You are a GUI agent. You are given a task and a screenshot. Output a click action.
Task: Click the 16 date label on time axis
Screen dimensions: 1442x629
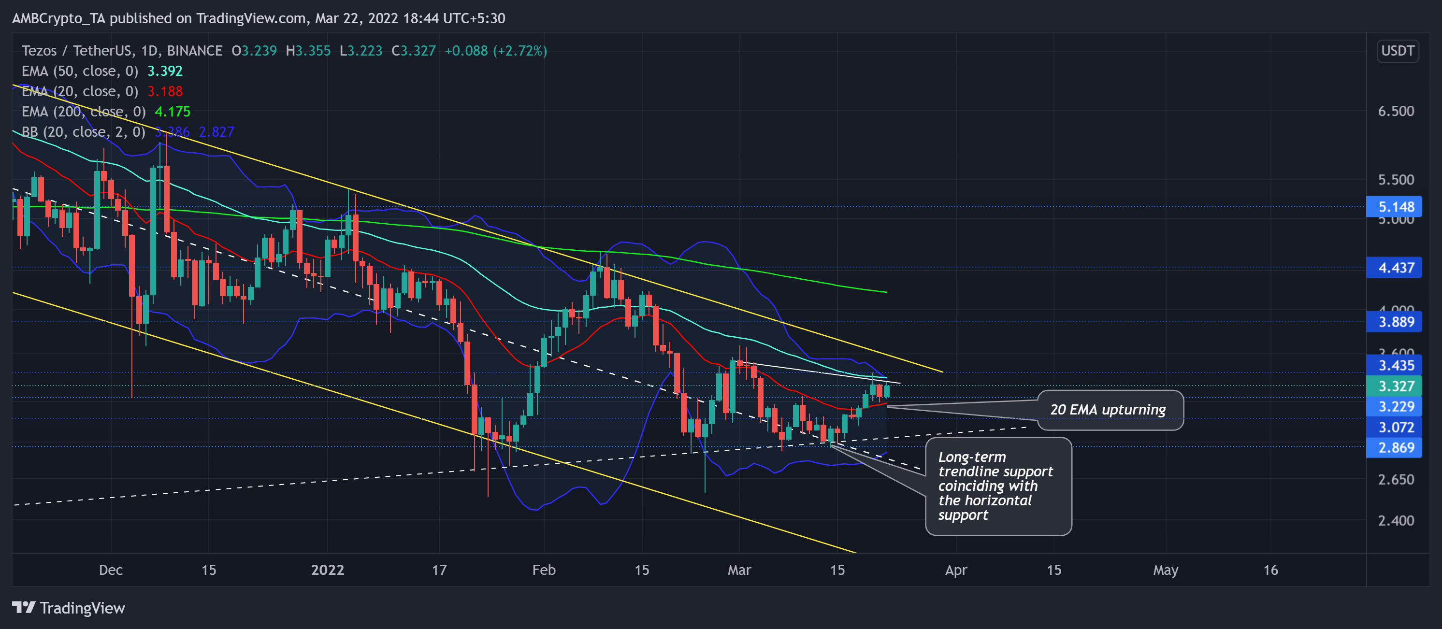(x=1271, y=570)
